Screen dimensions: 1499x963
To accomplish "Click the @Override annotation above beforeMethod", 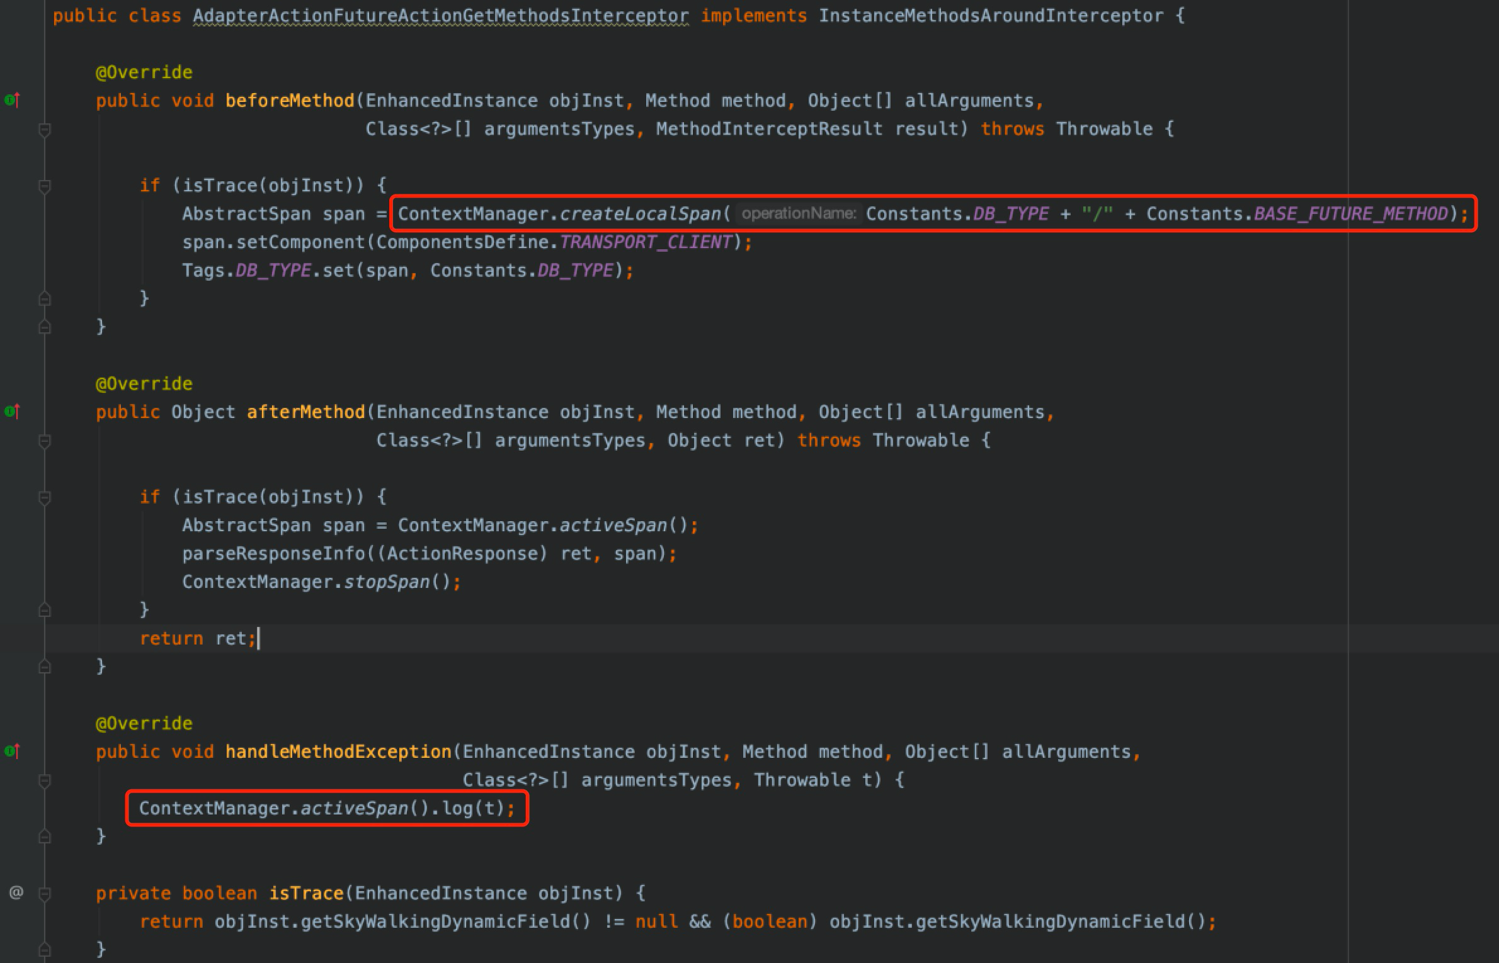I will pos(144,72).
